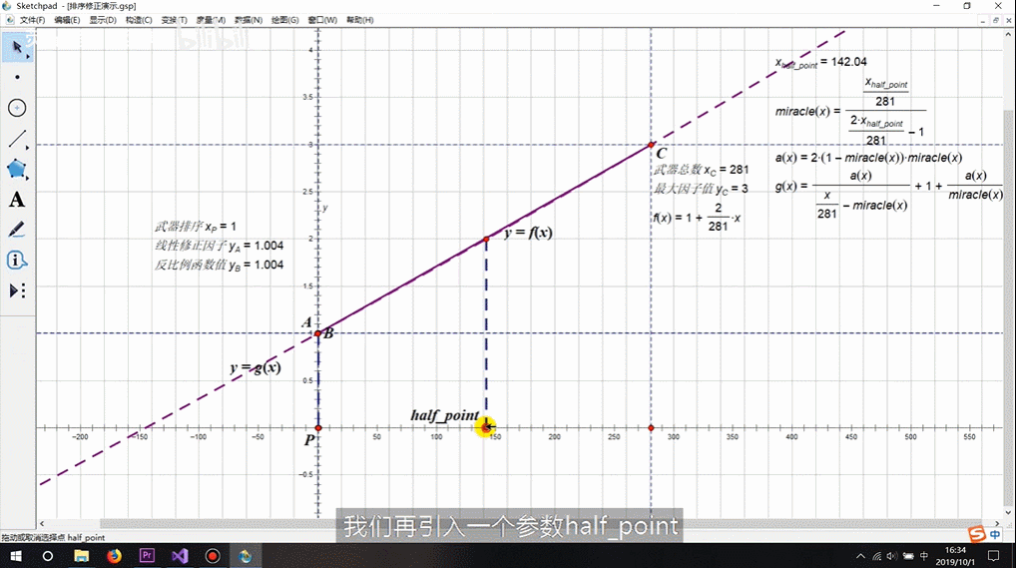The height and width of the screenshot is (568, 1016).
Task: Open the Action Center notifications
Action: [993, 556]
